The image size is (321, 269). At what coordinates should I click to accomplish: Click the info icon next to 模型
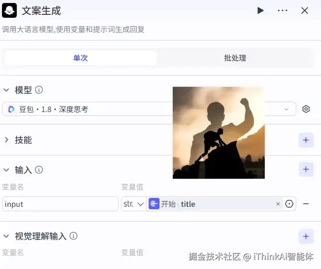39,90
